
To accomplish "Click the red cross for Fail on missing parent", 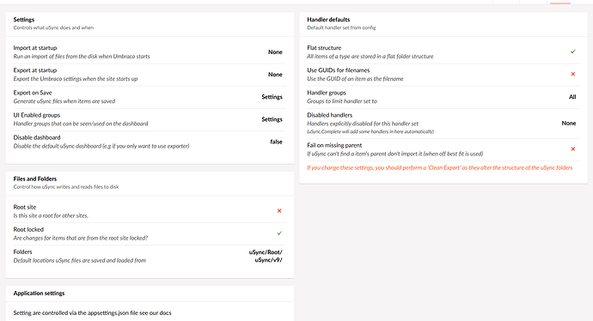I will click(573, 148).
